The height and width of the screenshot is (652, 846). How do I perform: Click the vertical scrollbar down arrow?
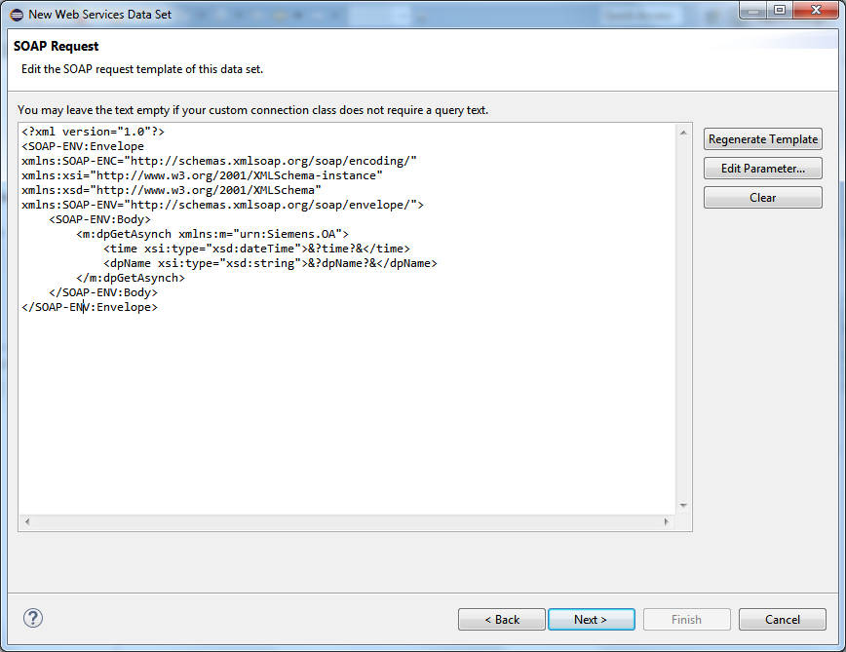point(683,505)
